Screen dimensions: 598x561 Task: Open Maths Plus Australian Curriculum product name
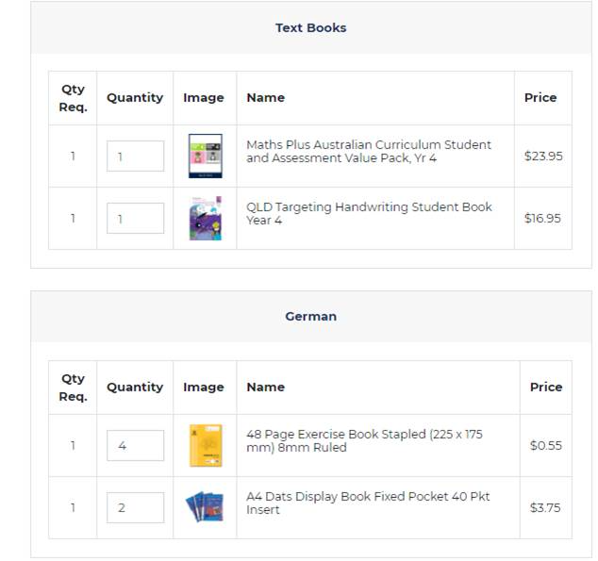[368, 152]
